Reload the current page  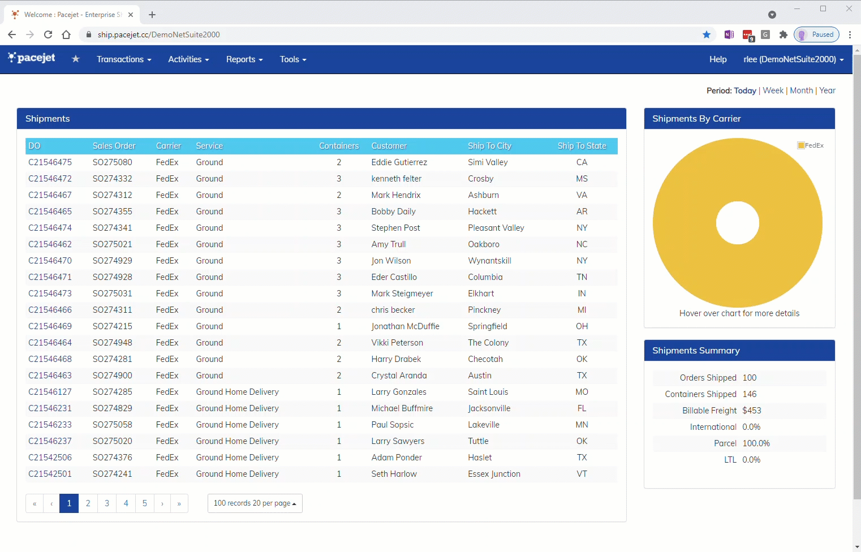point(48,34)
